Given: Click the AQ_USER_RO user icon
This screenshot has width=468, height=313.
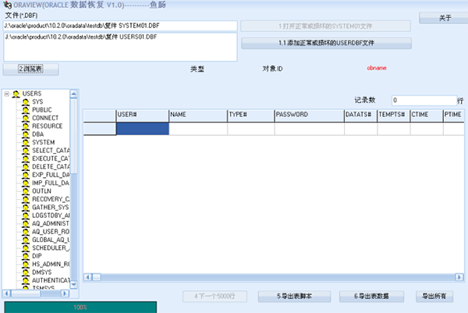Looking at the screenshot, I should point(26,232).
